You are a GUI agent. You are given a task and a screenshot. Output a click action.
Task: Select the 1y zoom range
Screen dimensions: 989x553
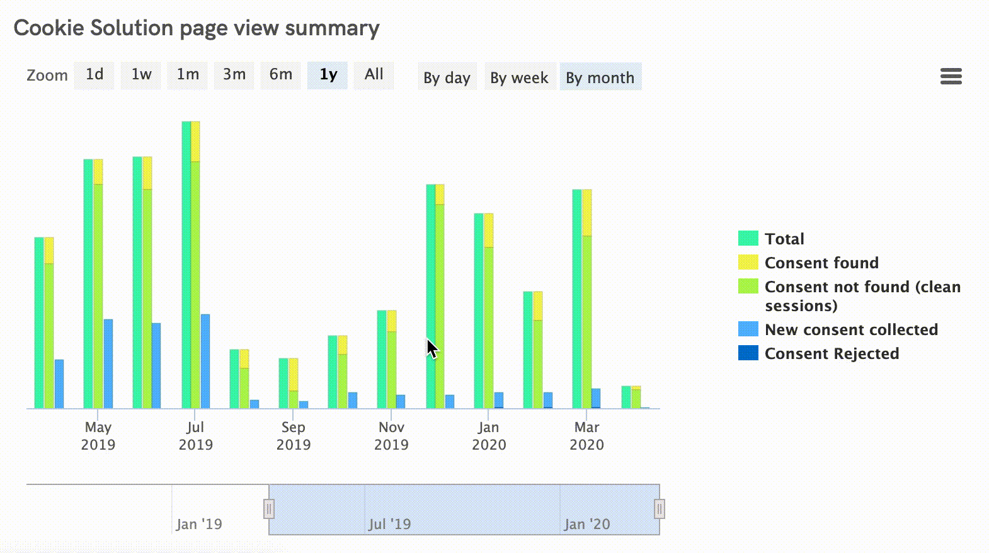[328, 75]
